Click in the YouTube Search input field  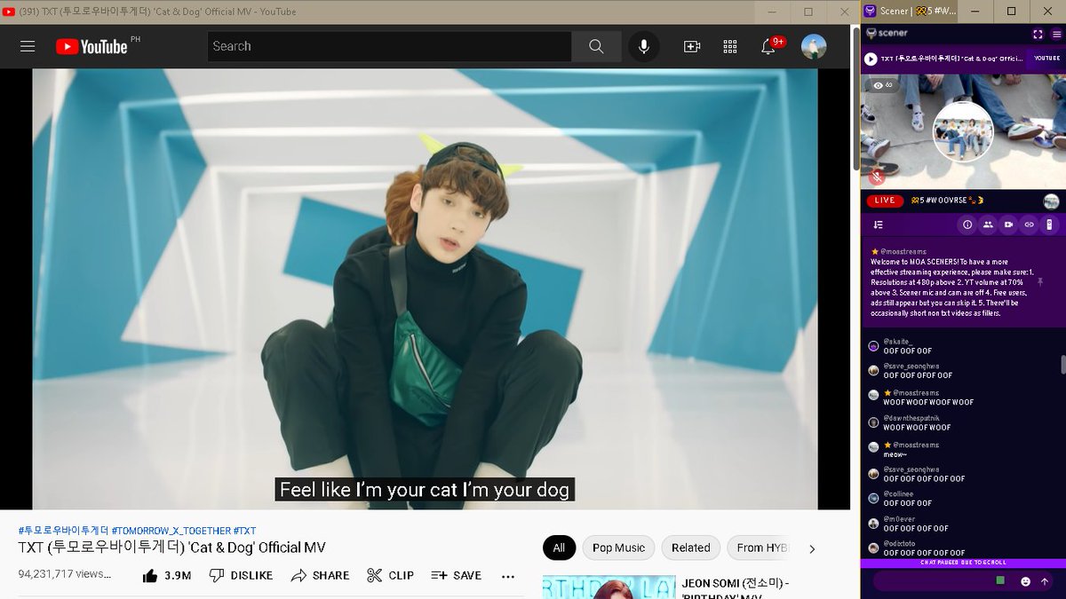(389, 46)
